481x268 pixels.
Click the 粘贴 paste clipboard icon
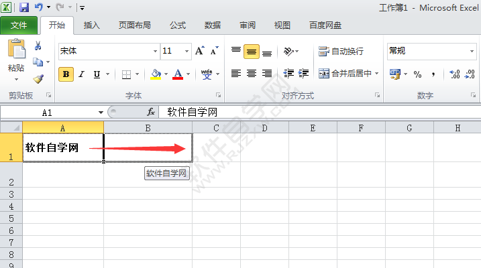(16, 48)
